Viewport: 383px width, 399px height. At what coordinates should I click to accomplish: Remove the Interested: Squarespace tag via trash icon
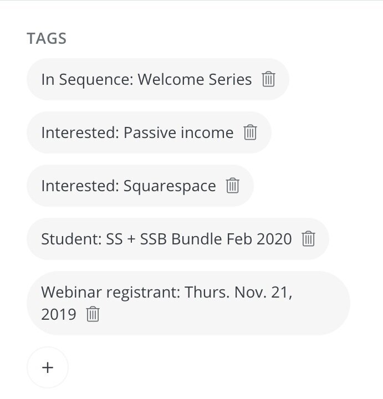click(232, 186)
